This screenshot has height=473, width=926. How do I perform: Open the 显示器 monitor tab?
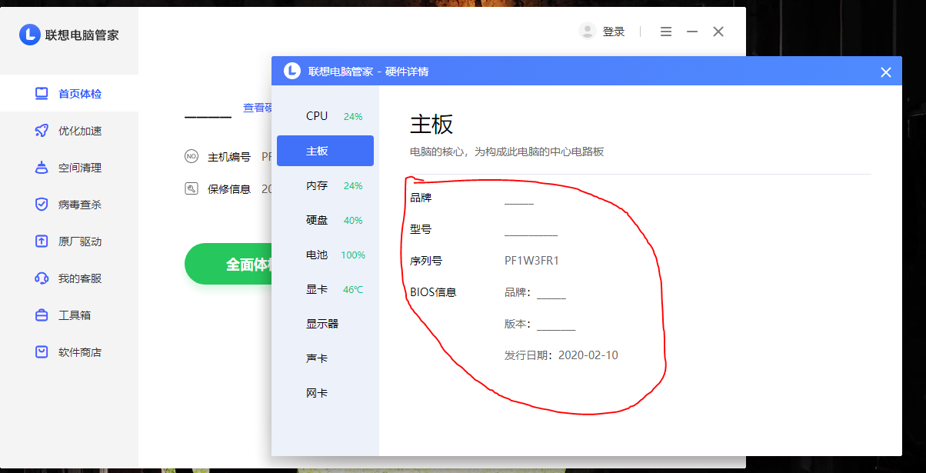point(325,324)
